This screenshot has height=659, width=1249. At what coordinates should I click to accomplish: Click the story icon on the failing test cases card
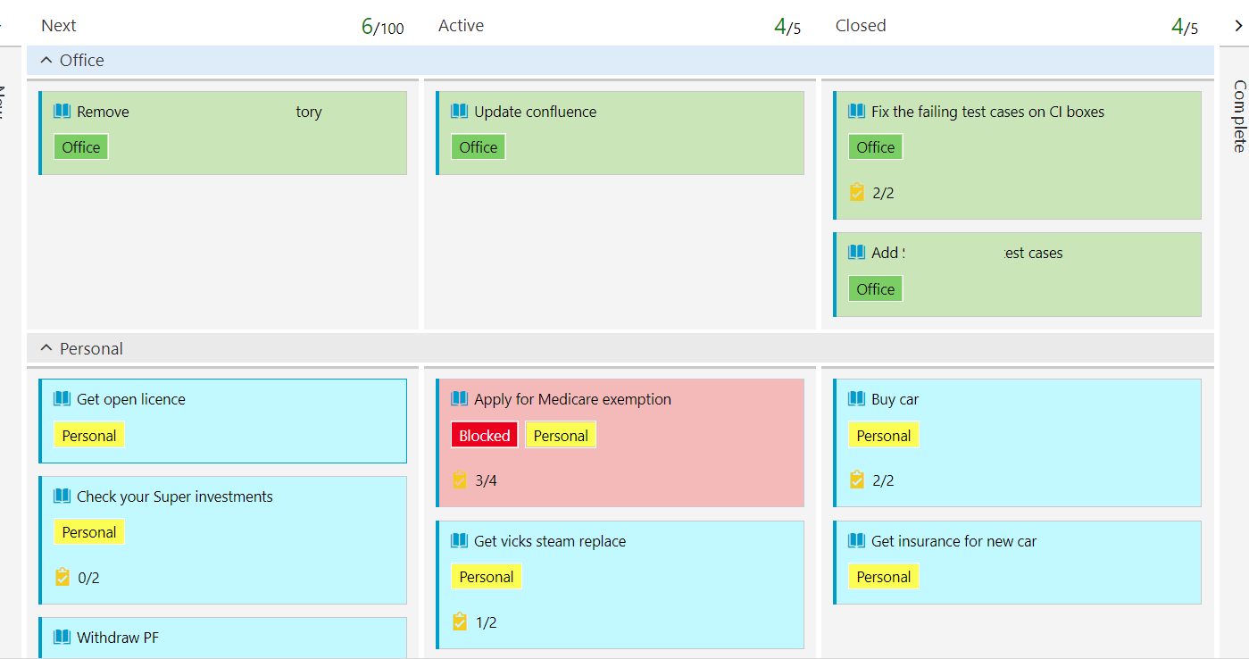point(856,112)
